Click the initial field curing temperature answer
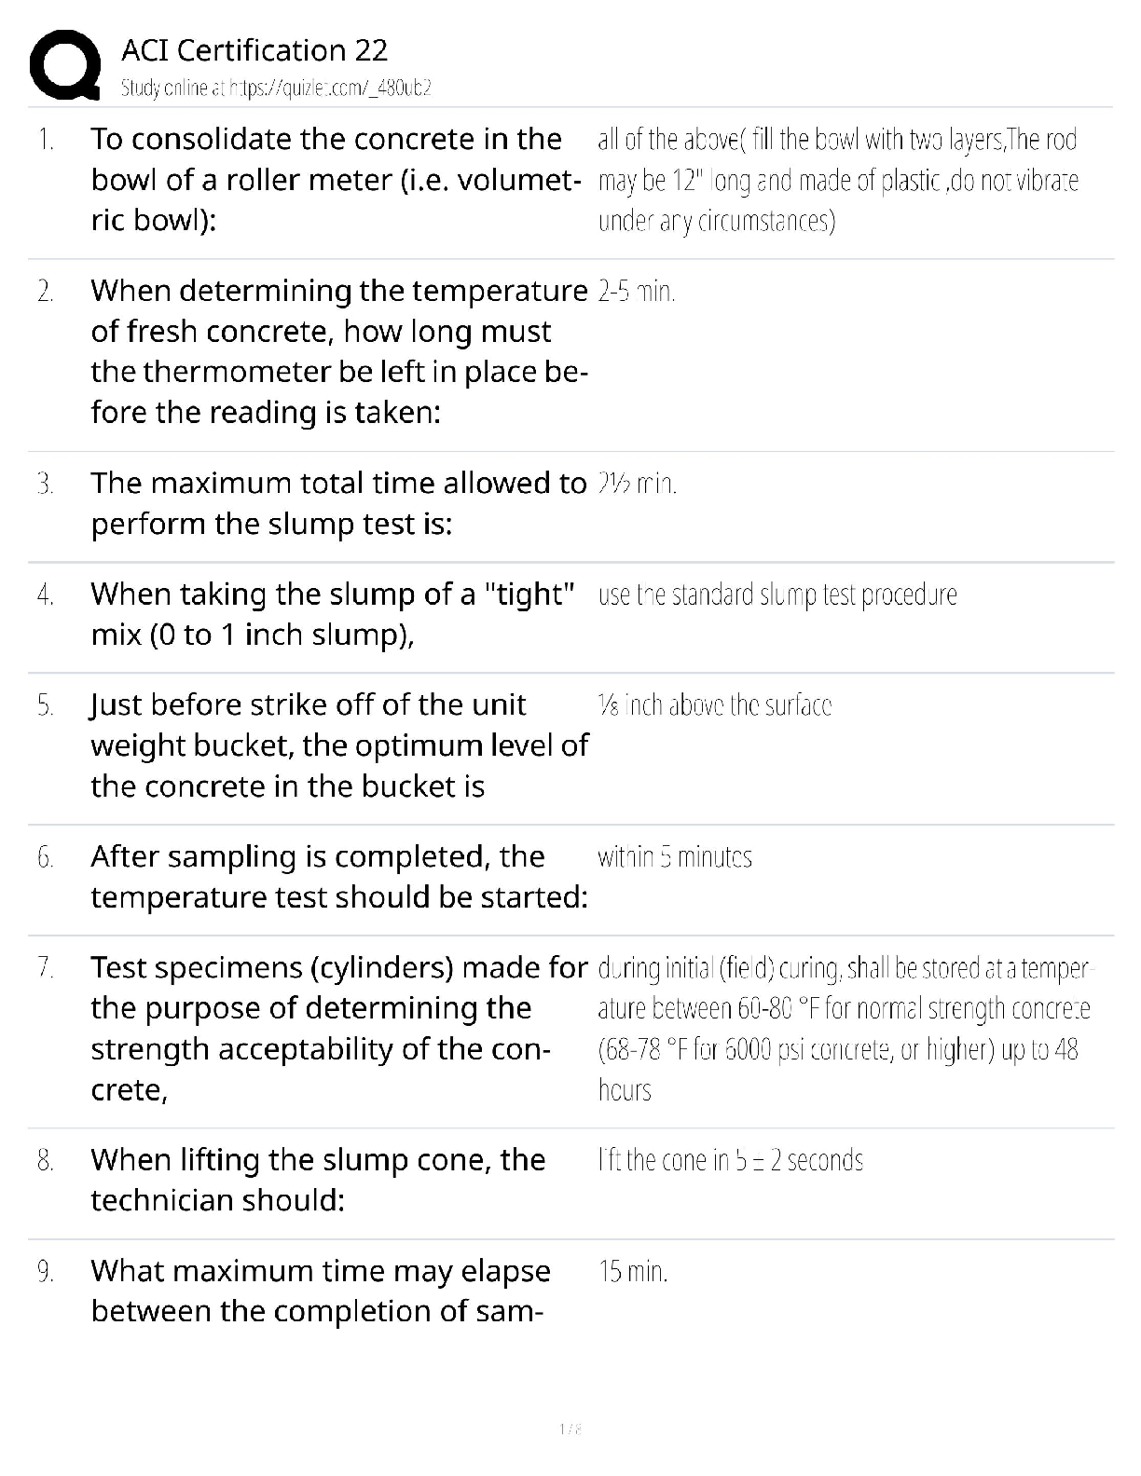This screenshot has height=1476, width=1141. (x=844, y=1029)
